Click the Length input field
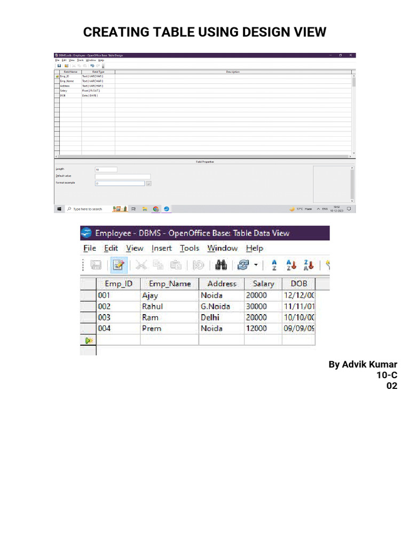 pyautogui.click(x=106, y=169)
